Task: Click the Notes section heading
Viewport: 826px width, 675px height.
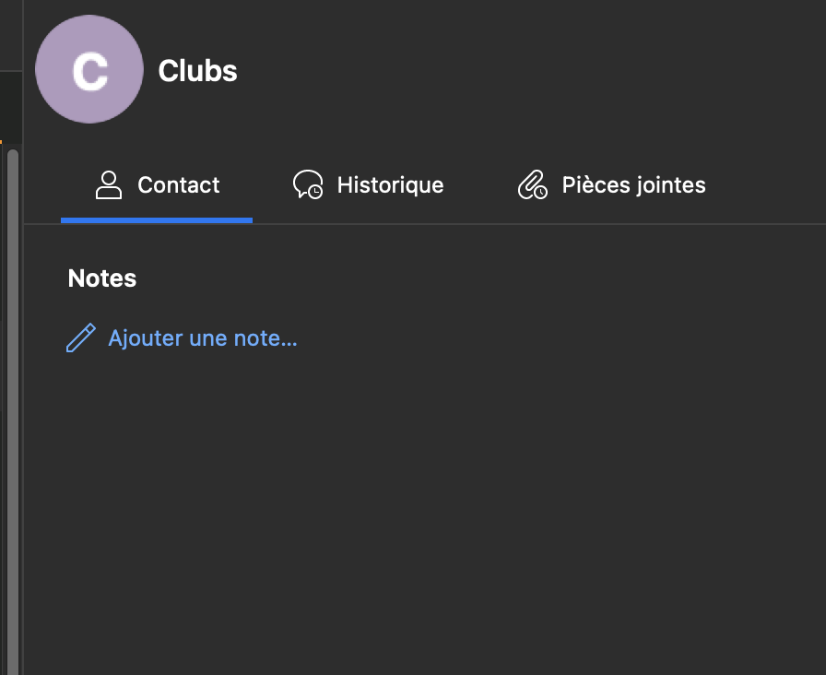Action: pyautogui.click(x=102, y=278)
